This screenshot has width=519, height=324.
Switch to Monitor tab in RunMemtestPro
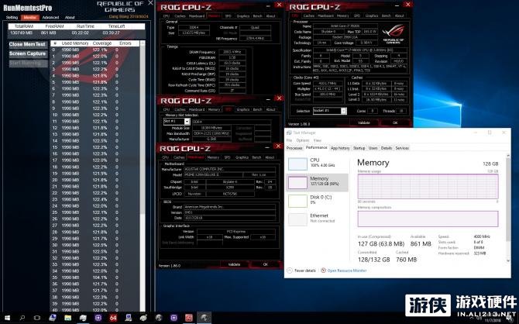(30, 17)
